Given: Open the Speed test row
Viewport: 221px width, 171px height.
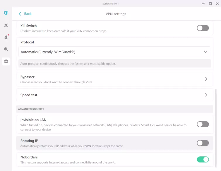Looking at the screenshot, I should (x=111, y=95).
